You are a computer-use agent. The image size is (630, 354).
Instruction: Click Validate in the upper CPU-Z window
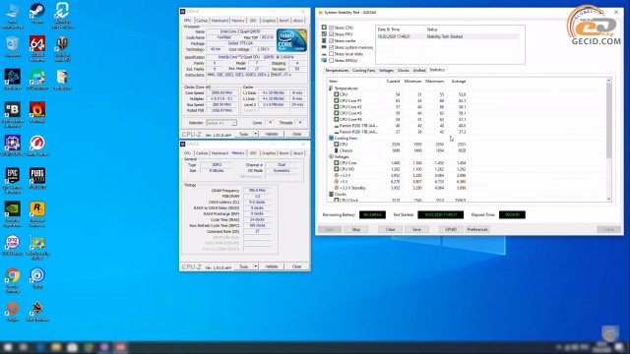[x=272, y=134]
